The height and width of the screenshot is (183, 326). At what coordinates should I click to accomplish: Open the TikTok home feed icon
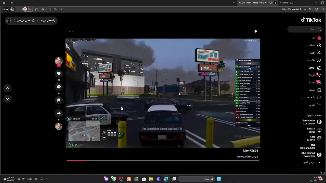point(319,38)
